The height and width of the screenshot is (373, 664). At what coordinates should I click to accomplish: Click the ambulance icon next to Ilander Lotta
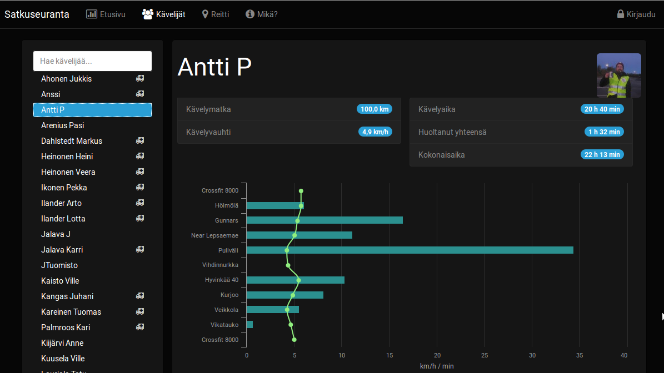point(140,218)
